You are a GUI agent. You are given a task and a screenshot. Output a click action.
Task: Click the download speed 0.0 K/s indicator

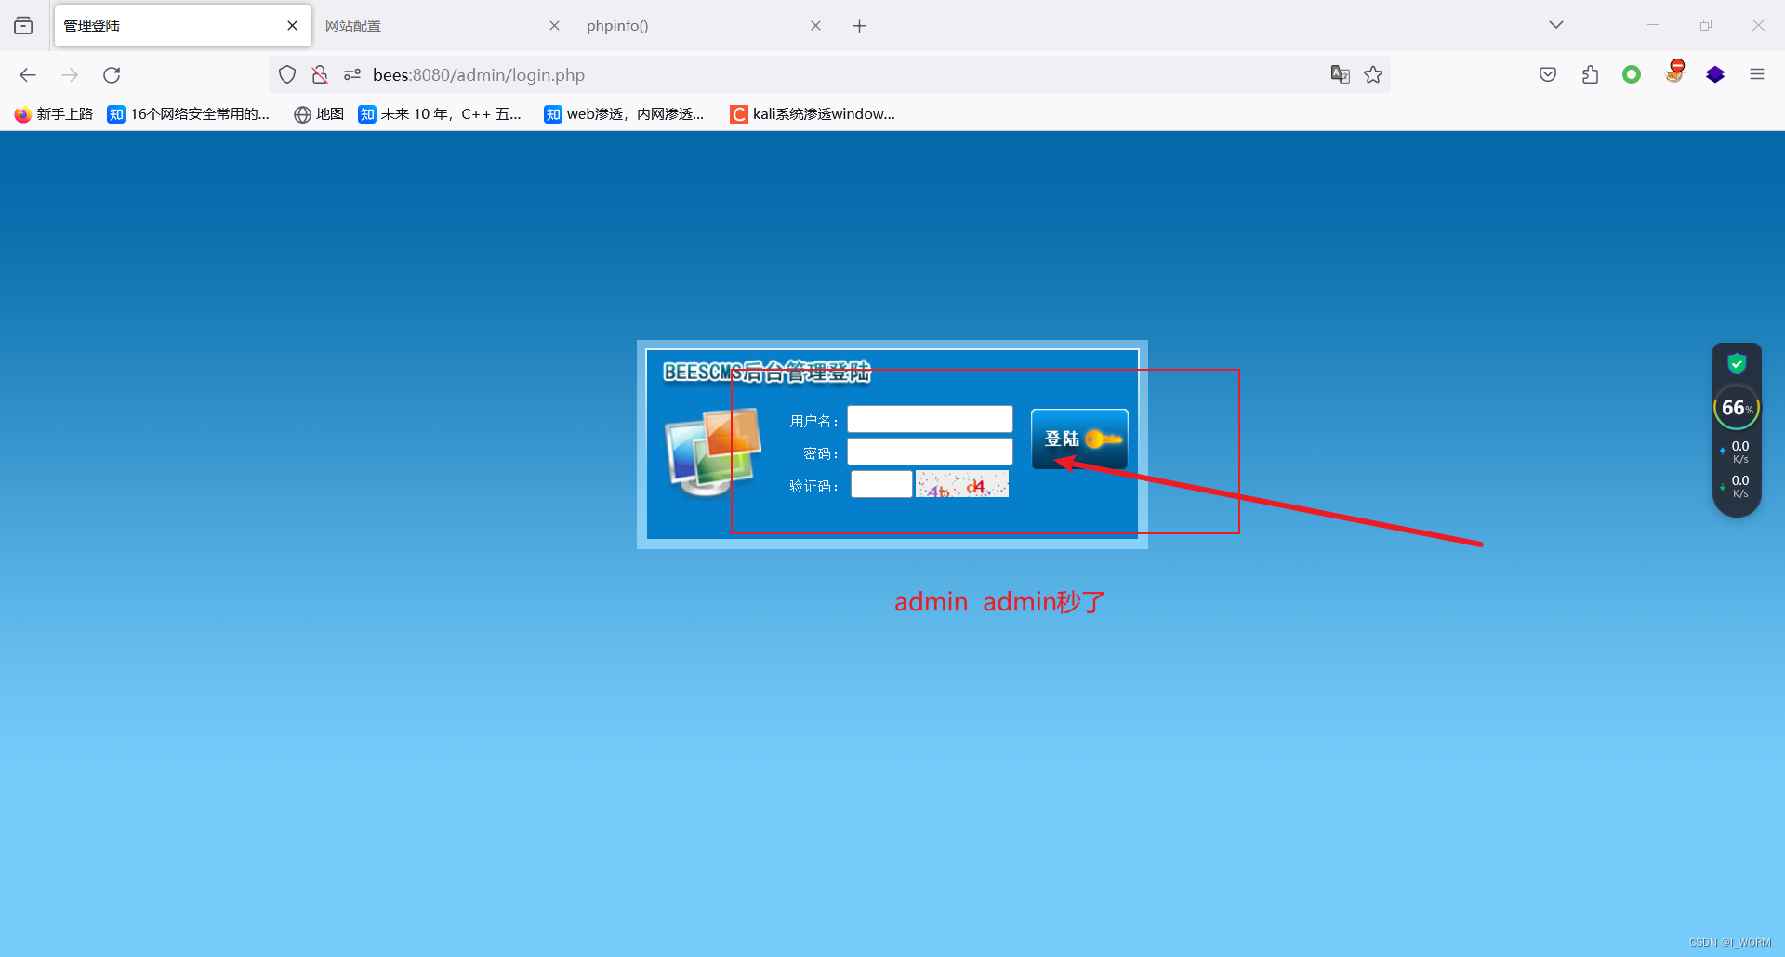pyautogui.click(x=1737, y=487)
